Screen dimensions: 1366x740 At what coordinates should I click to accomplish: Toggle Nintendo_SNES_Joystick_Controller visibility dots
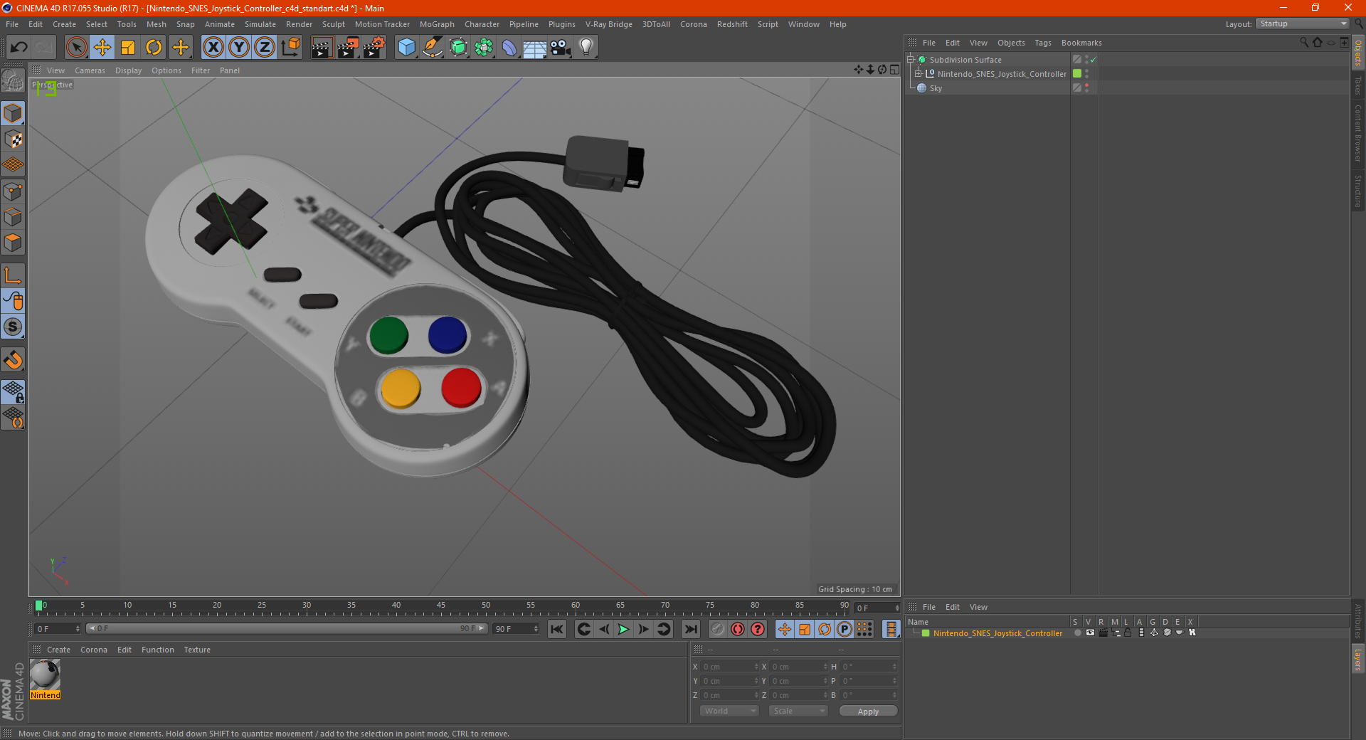(x=1086, y=74)
